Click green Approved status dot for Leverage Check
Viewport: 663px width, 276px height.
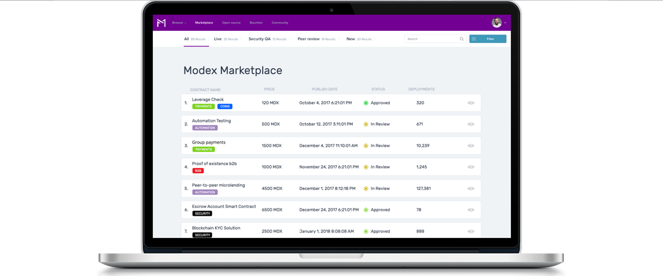coord(366,103)
